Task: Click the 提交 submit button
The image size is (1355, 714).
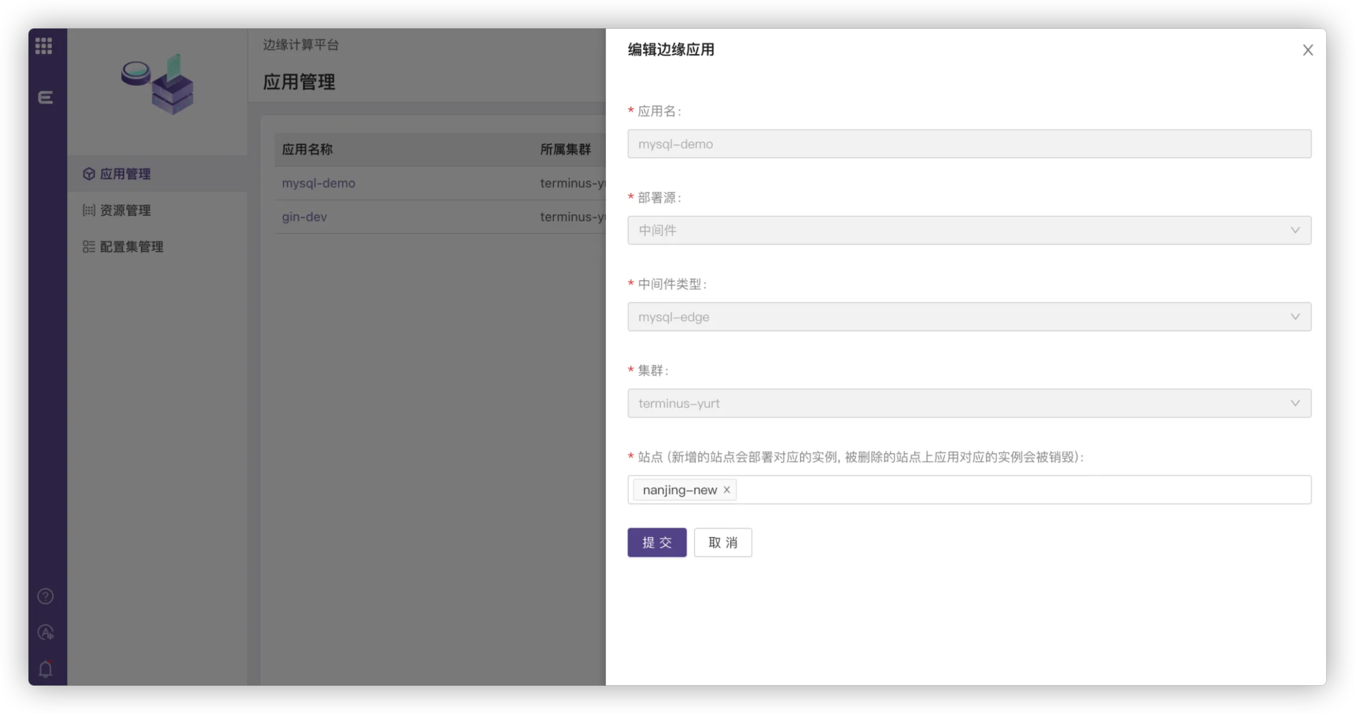Action: [x=656, y=542]
